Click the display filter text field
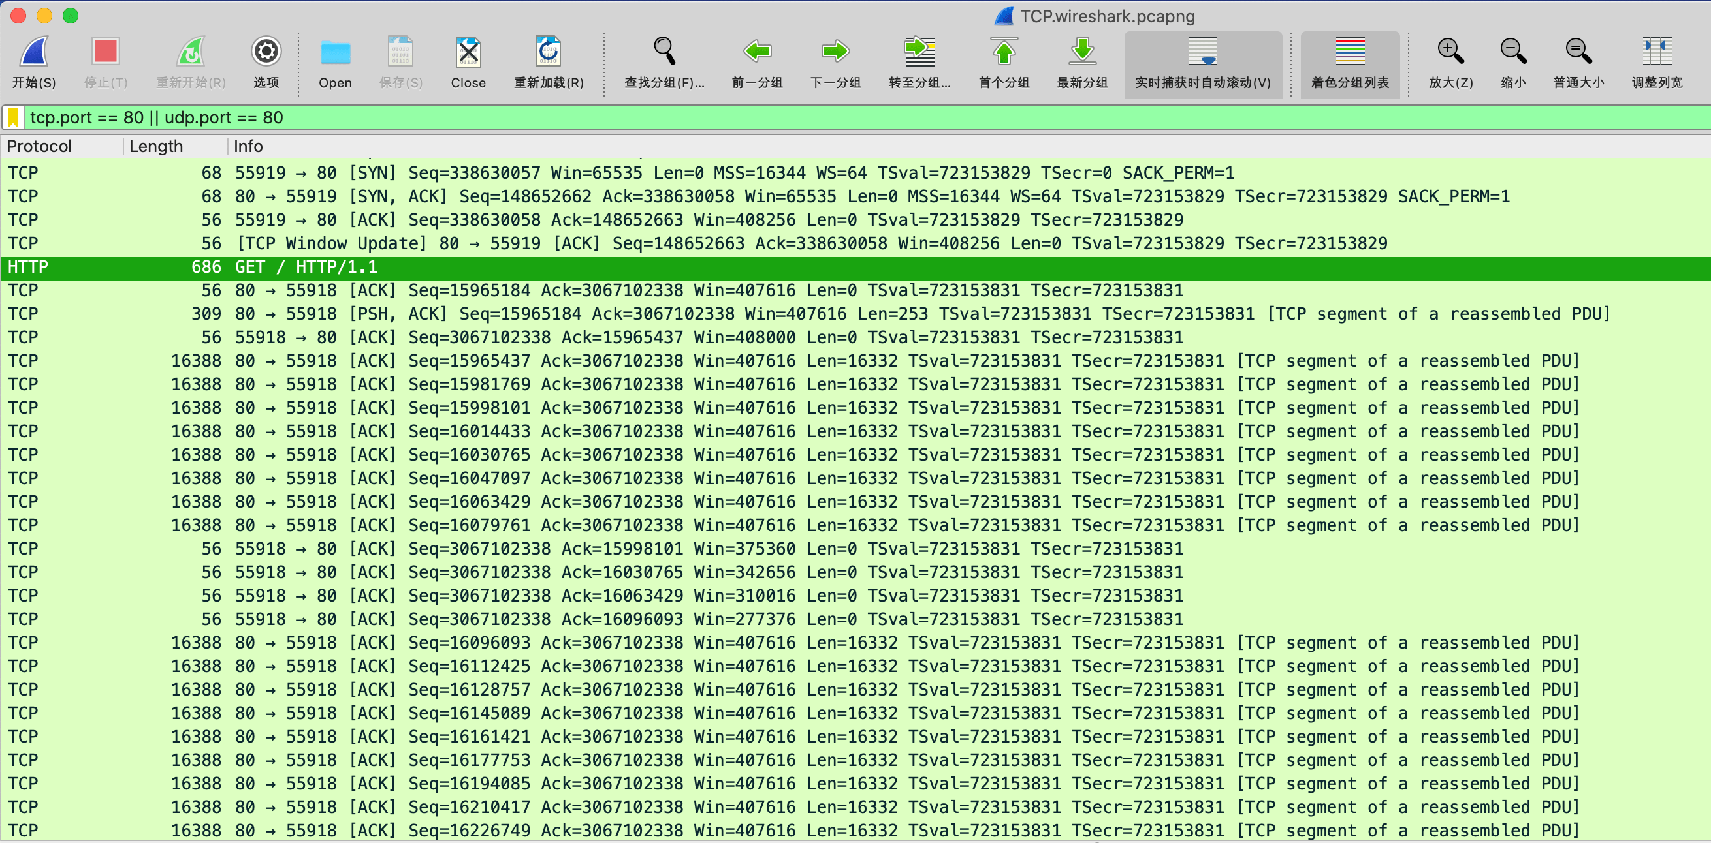This screenshot has height=843, width=1711. 797,117
